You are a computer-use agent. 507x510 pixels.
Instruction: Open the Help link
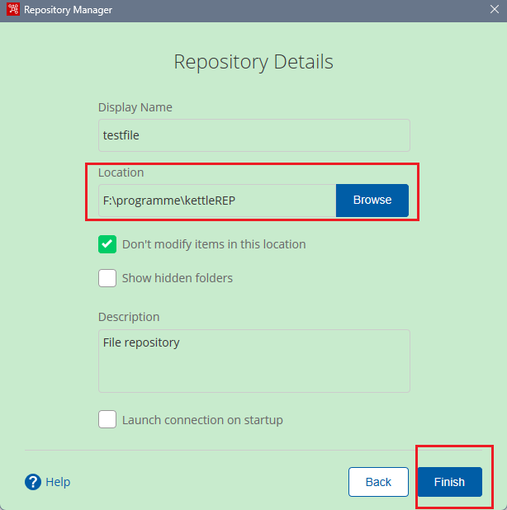pyautogui.click(x=58, y=482)
